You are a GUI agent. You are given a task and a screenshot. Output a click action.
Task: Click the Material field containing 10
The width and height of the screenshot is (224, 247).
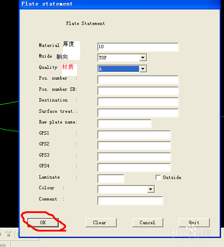(138, 47)
